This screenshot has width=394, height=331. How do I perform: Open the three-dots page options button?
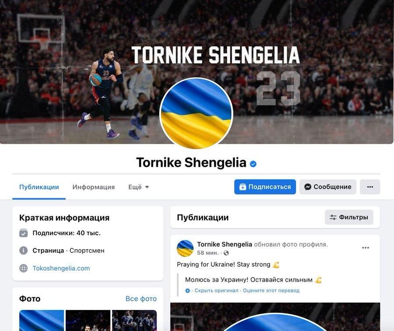[x=370, y=187]
